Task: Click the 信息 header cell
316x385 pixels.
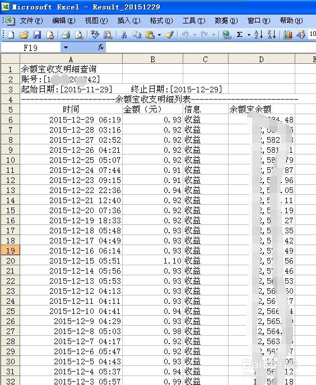Action: pos(206,110)
